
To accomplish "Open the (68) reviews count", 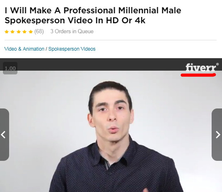I will 39,32.
